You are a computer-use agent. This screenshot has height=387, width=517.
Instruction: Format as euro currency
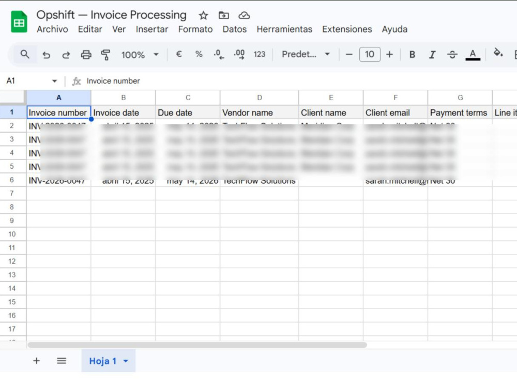pos(179,54)
